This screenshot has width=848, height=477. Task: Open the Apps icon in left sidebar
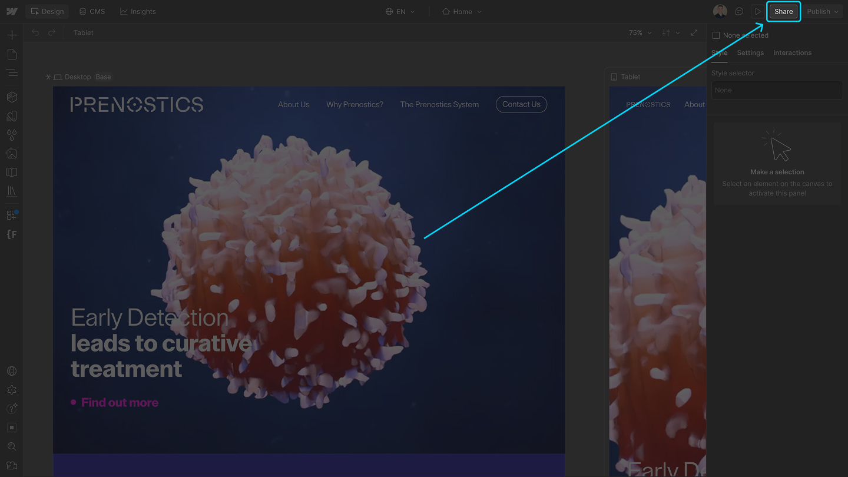click(12, 215)
